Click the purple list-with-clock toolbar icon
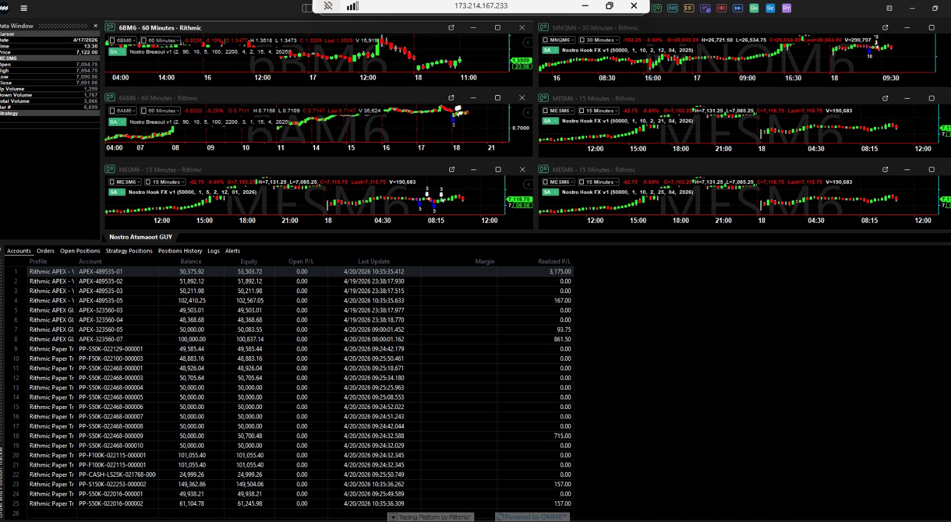The height and width of the screenshot is (522, 951). tap(706, 8)
